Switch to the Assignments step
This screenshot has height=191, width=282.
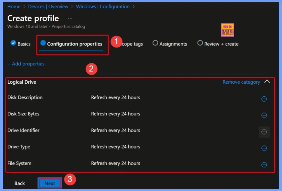pyautogui.click(x=170, y=44)
